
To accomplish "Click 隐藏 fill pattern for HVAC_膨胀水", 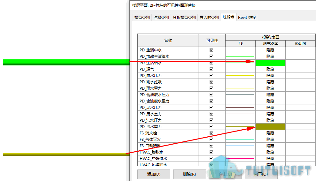I will 270,152.
